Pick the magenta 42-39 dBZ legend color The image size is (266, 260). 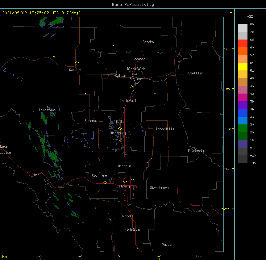point(243,97)
